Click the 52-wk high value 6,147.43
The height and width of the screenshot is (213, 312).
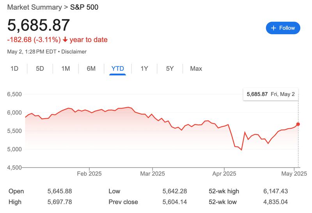pos(276,191)
